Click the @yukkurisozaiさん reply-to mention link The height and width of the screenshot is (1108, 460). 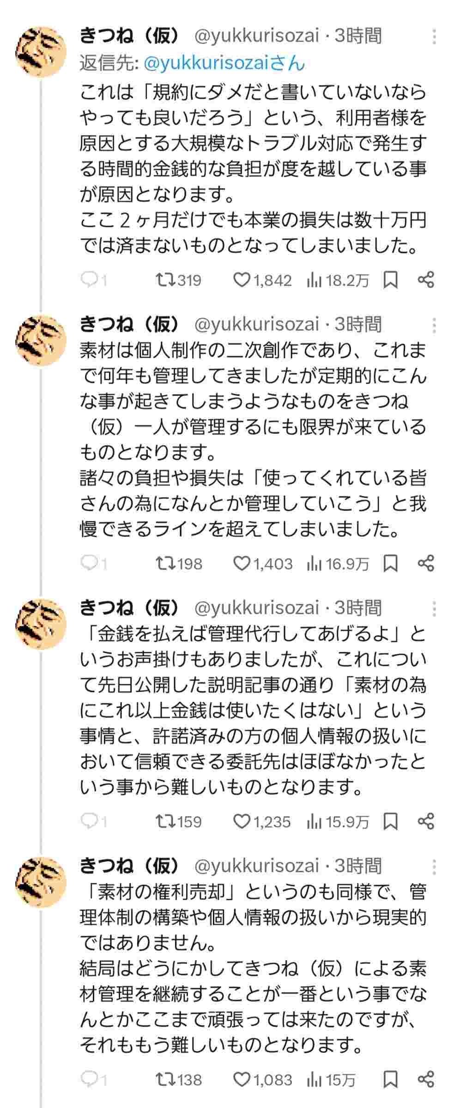pyautogui.click(x=224, y=64)
